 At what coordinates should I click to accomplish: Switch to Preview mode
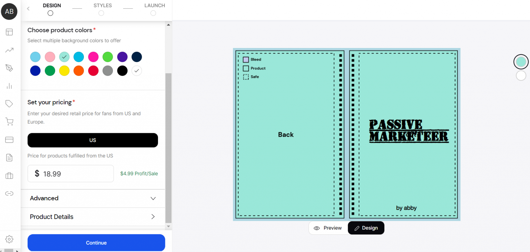pyautogui.click(x=328, y=228)
